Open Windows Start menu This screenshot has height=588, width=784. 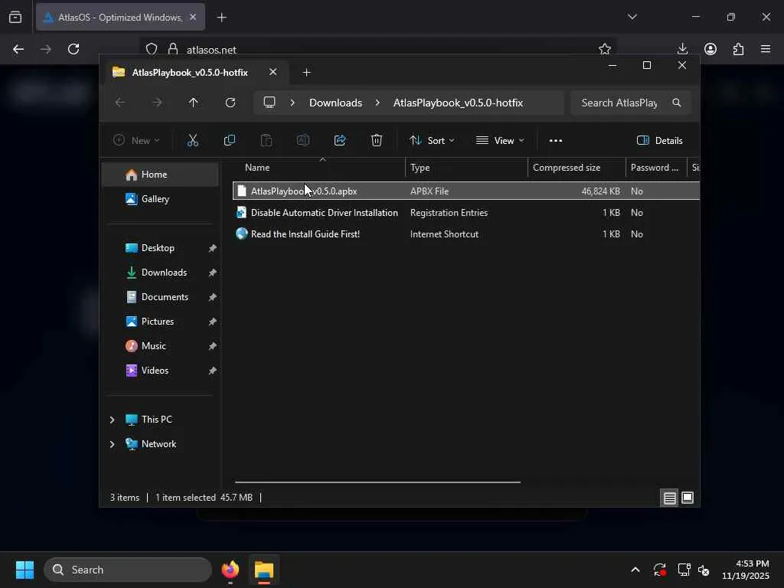point(24,570)
